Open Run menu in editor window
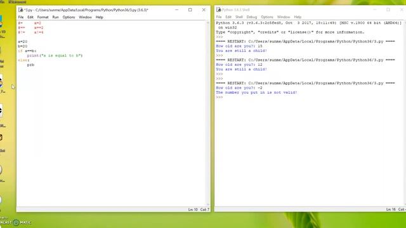The height and width of the screenshot is (228, 406). pyautogui.click(x=55, y=17)
